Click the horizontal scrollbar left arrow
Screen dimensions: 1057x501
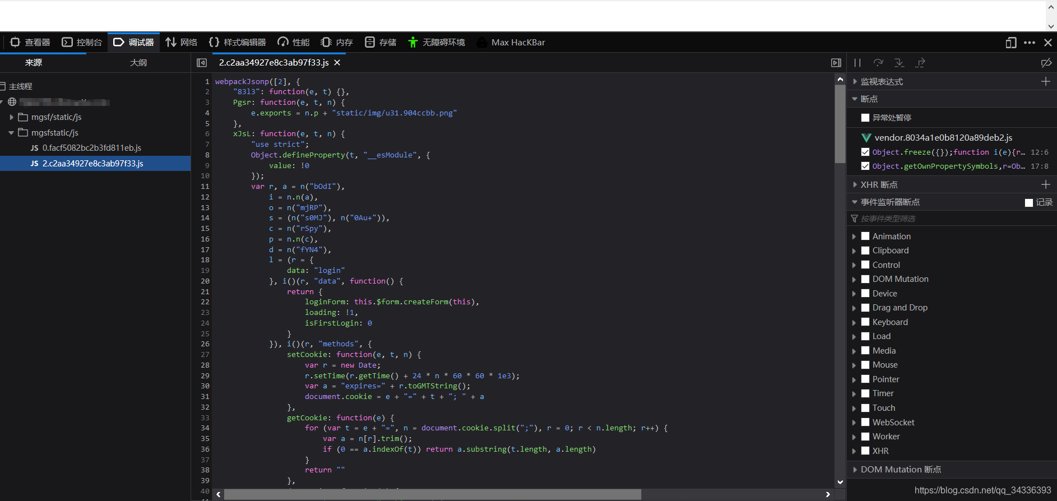[219, 494]
